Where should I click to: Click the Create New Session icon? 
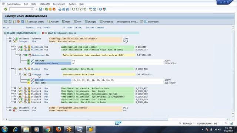pyautogui.click(x=91, y=9)
